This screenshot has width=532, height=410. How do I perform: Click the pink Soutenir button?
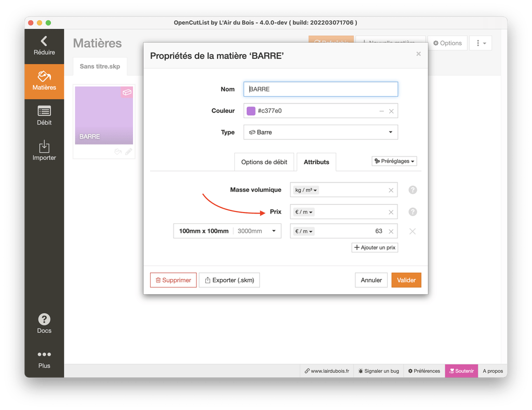461,371
